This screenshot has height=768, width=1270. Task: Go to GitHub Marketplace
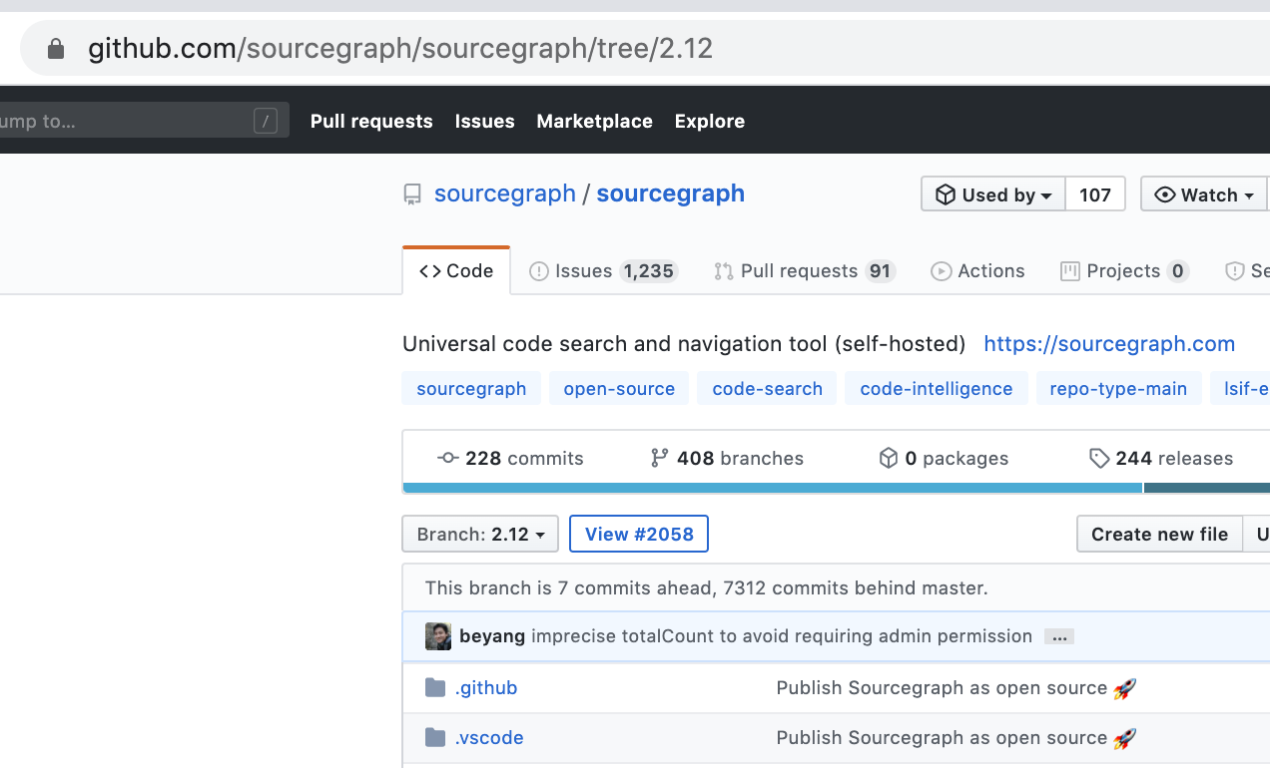(x=594, y=121)
